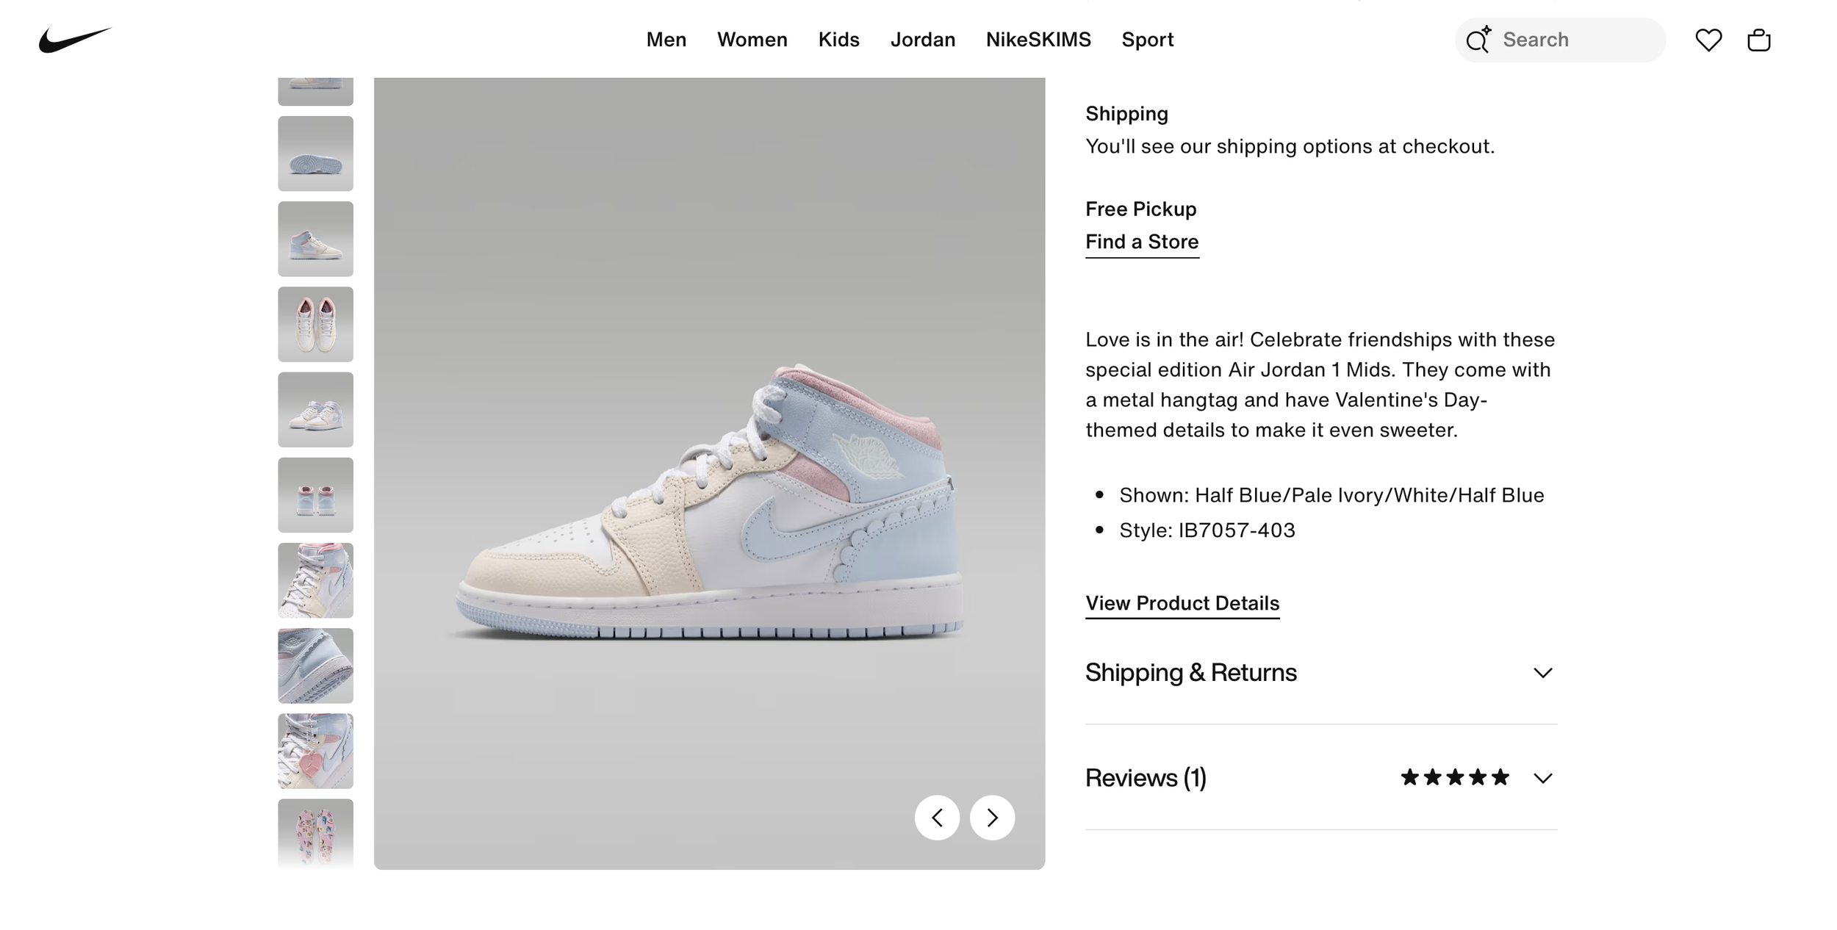Open the NikeSKIMS menu
1837x930 pixels.
(1038, 40)
